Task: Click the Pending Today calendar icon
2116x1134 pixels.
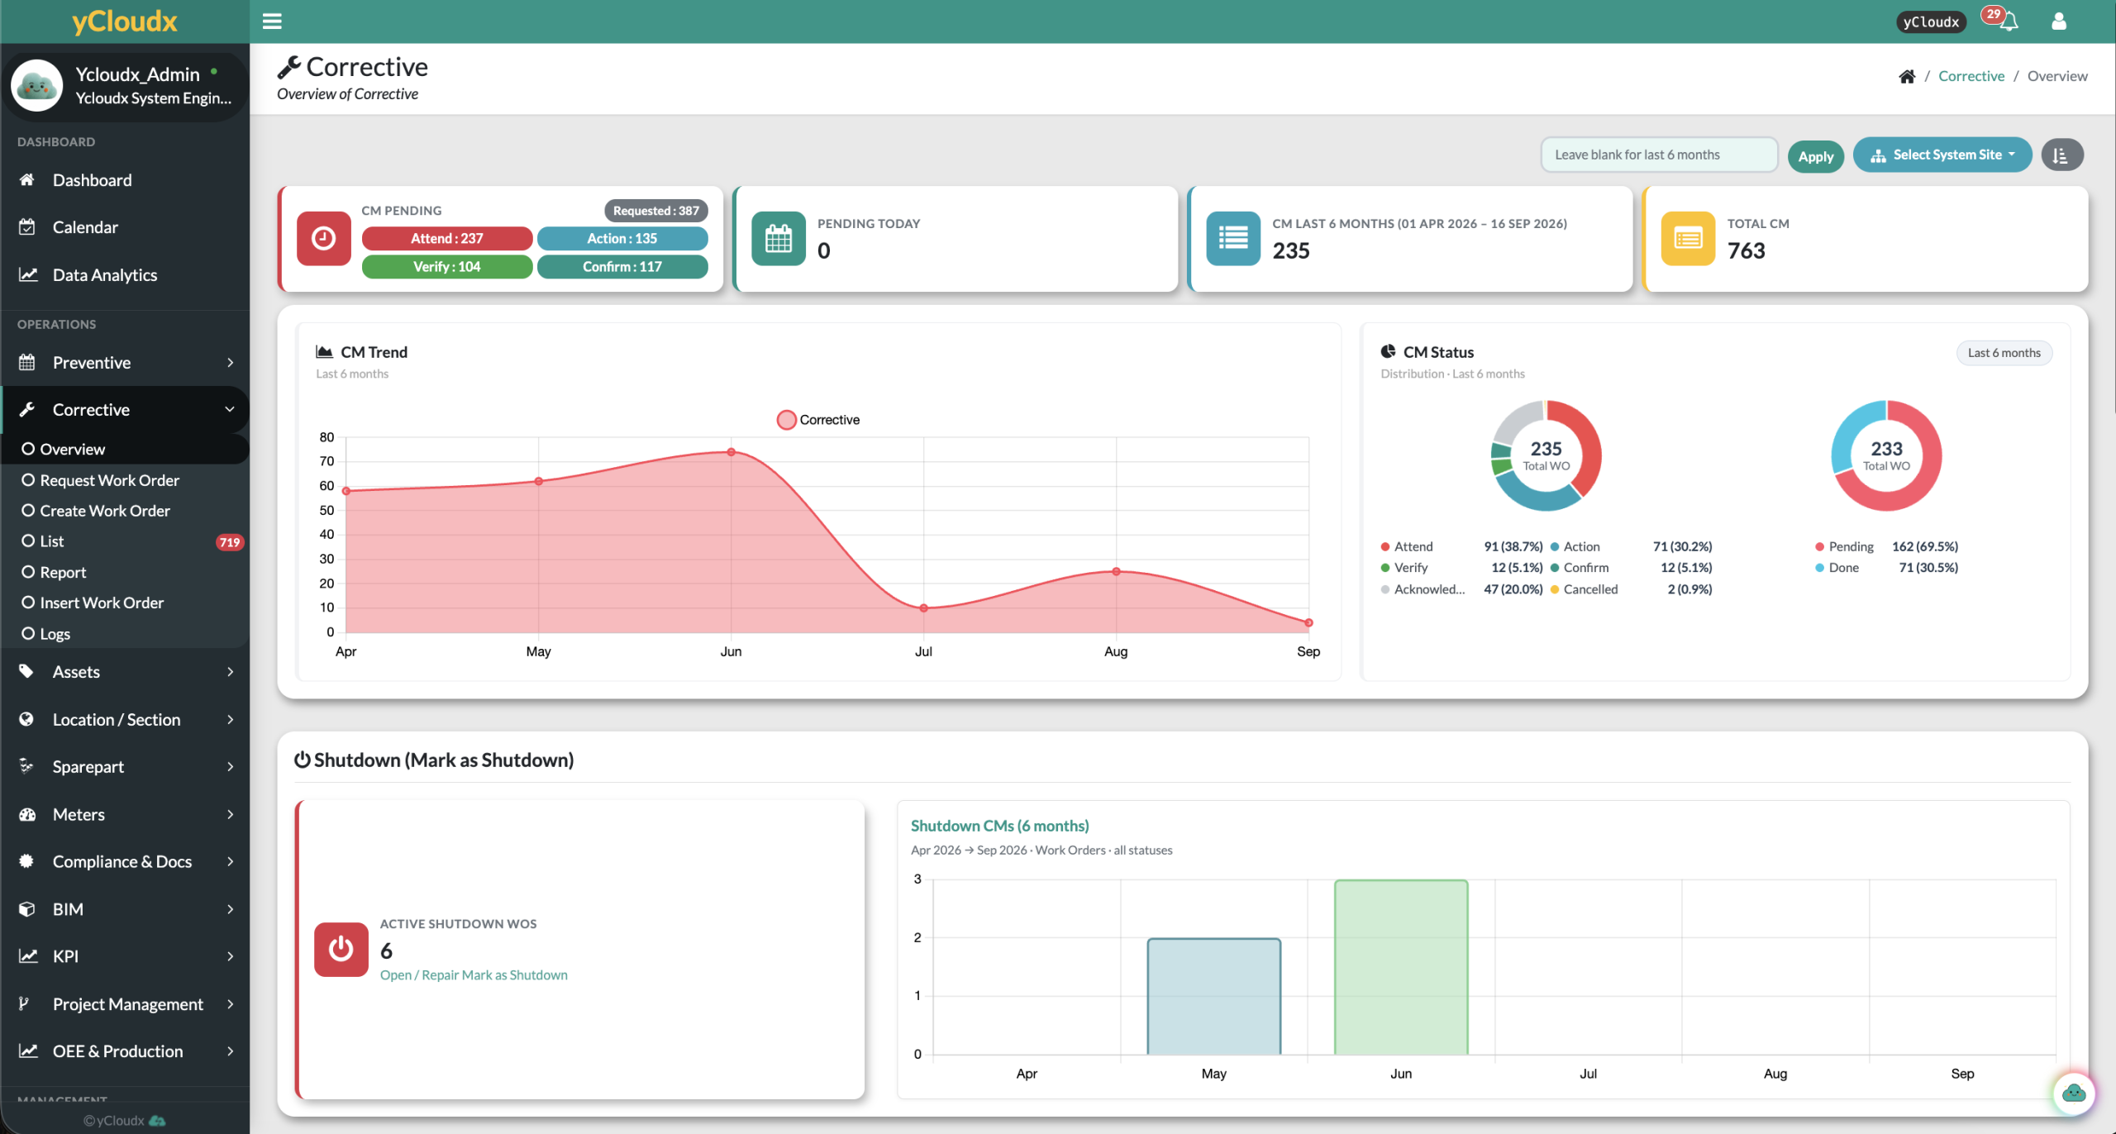Action: tap(778, 239)
